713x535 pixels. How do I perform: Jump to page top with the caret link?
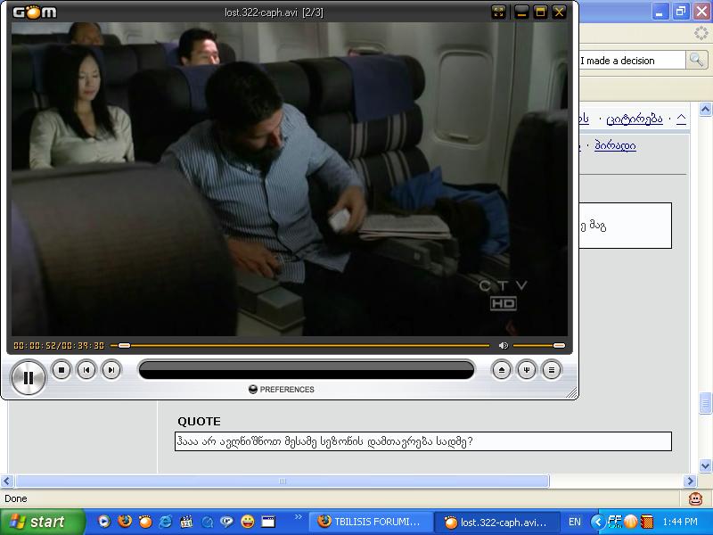(x=681, y=119)
